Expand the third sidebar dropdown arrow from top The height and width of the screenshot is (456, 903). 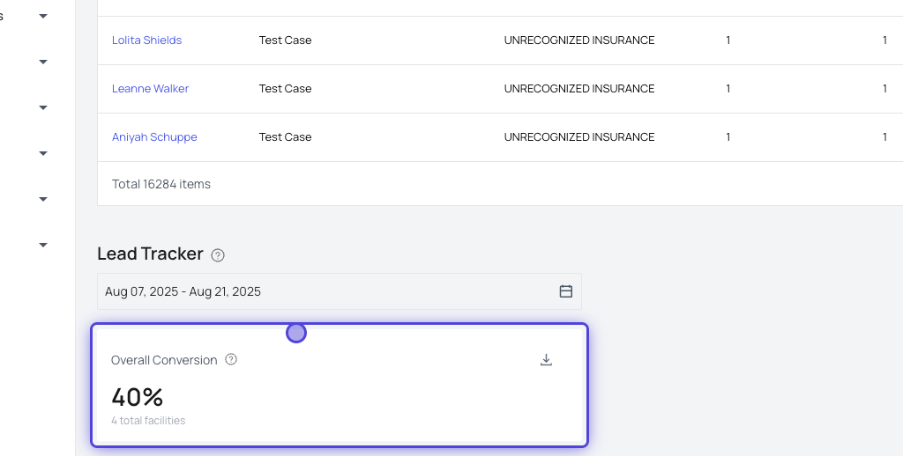pos(43,107)
